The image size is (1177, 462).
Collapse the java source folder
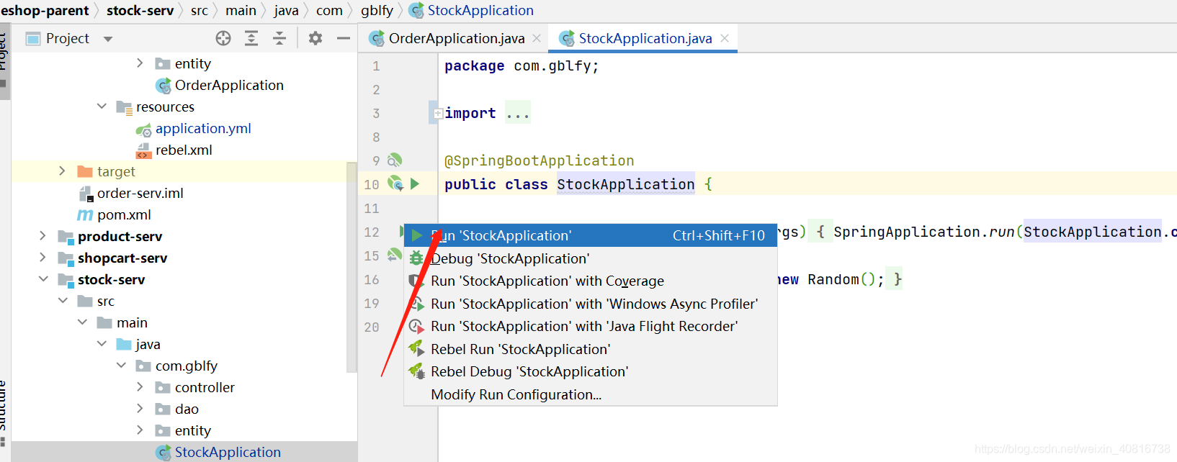coord(102,344)
